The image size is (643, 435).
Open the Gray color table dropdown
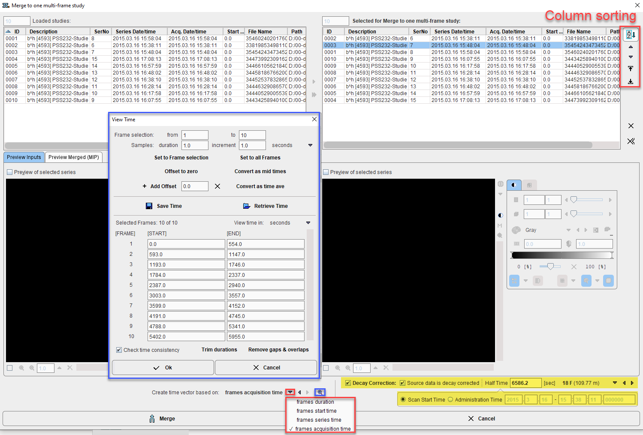[568, 230]
